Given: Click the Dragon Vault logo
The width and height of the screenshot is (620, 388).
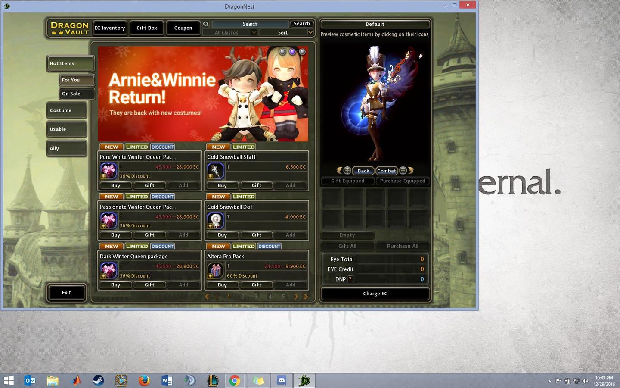Looking at the screenshot, I should pos(69,28).
